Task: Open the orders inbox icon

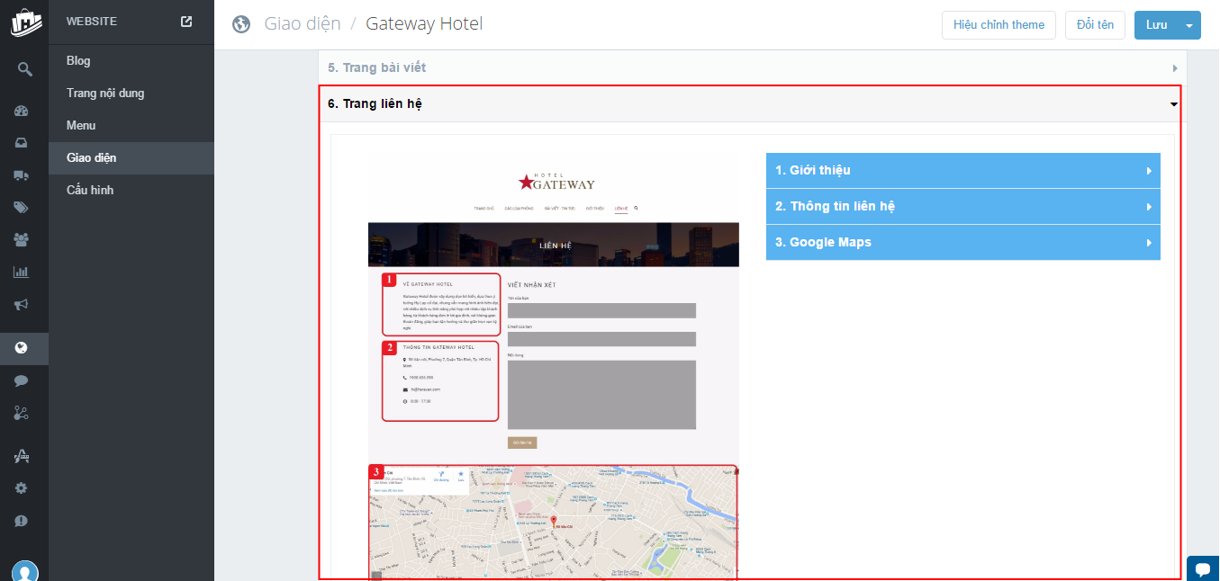Action: [x=22, y=143]
